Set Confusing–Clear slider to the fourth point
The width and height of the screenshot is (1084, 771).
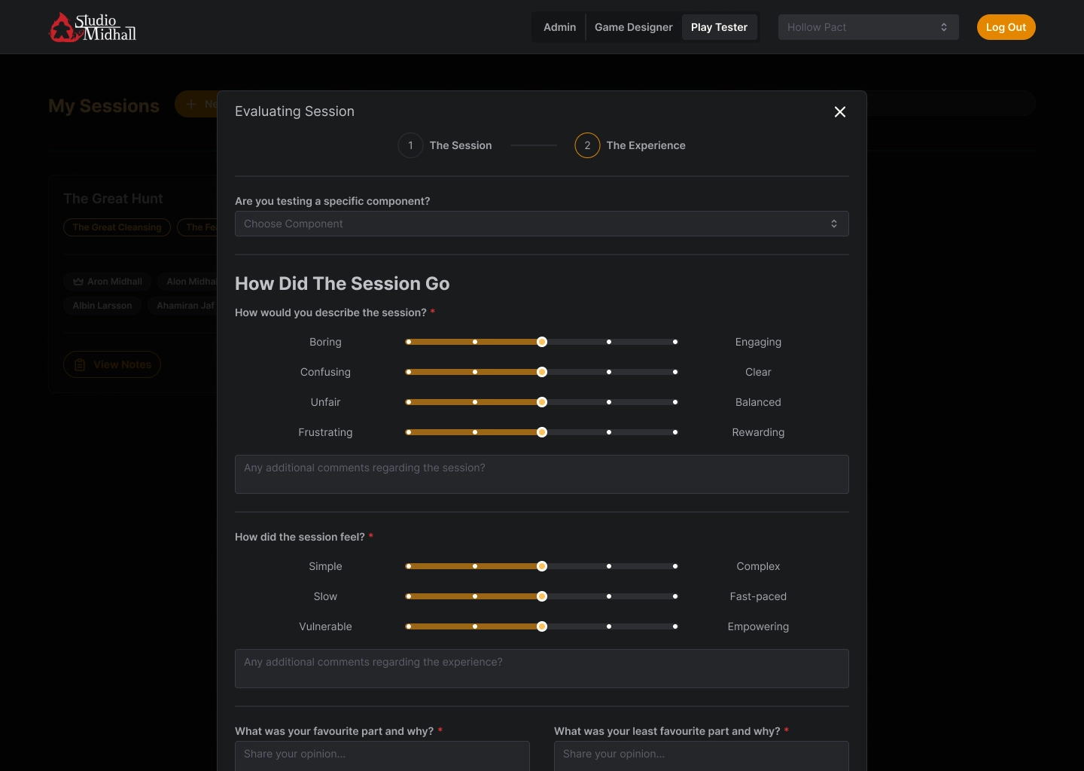pyautogui.click(x=609, y=372)
